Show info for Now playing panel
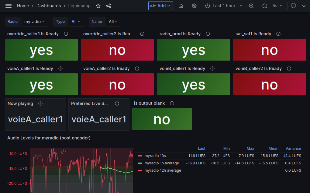This screenshot has height=193, width=310. [x=40, y=104]
